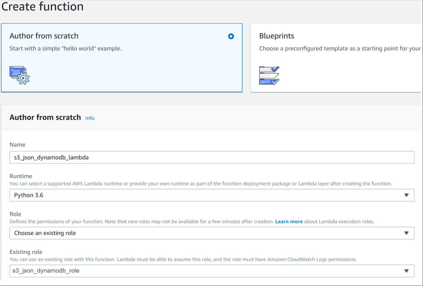
Task: Choose the Blueprints card title
Action: point(276,36)
